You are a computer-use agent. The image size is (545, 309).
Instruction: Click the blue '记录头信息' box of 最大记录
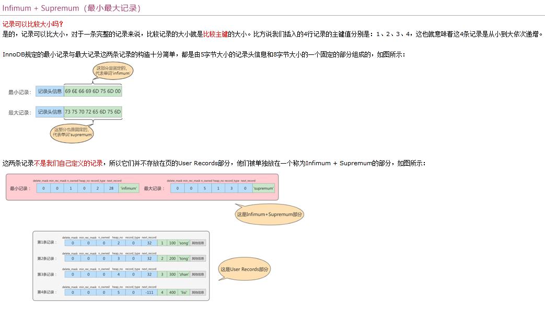[x=50, y=112]
